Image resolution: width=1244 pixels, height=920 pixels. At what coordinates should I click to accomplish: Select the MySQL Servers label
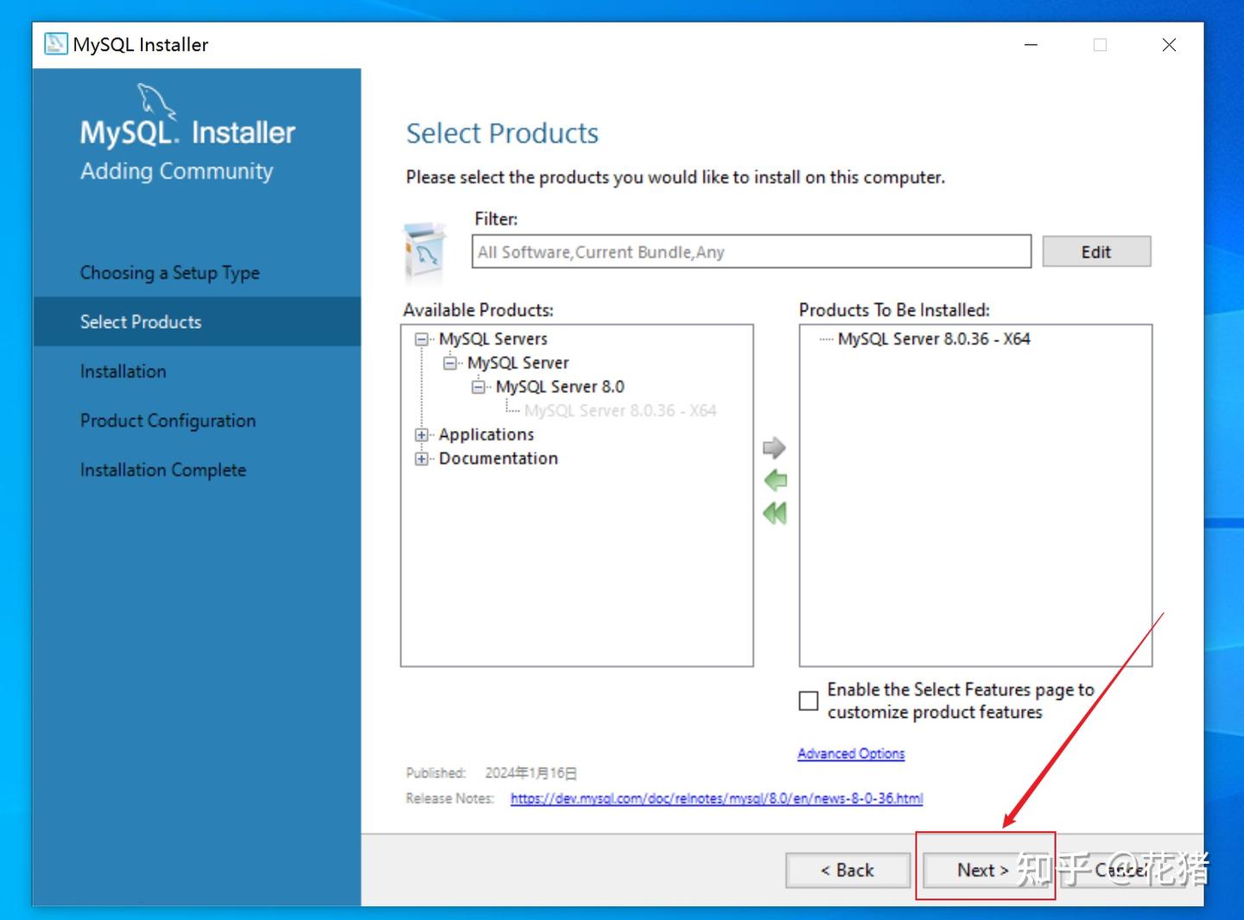493,339
